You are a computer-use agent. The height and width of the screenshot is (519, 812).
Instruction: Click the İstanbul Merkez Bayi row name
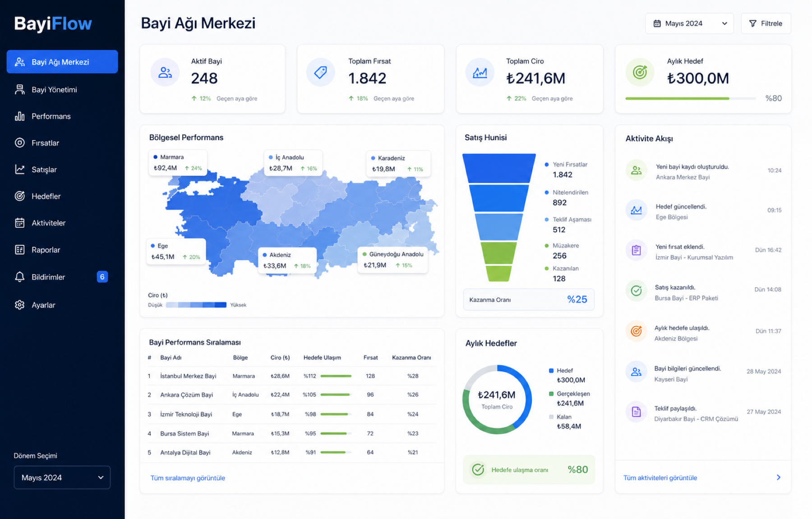coord(188,376)
